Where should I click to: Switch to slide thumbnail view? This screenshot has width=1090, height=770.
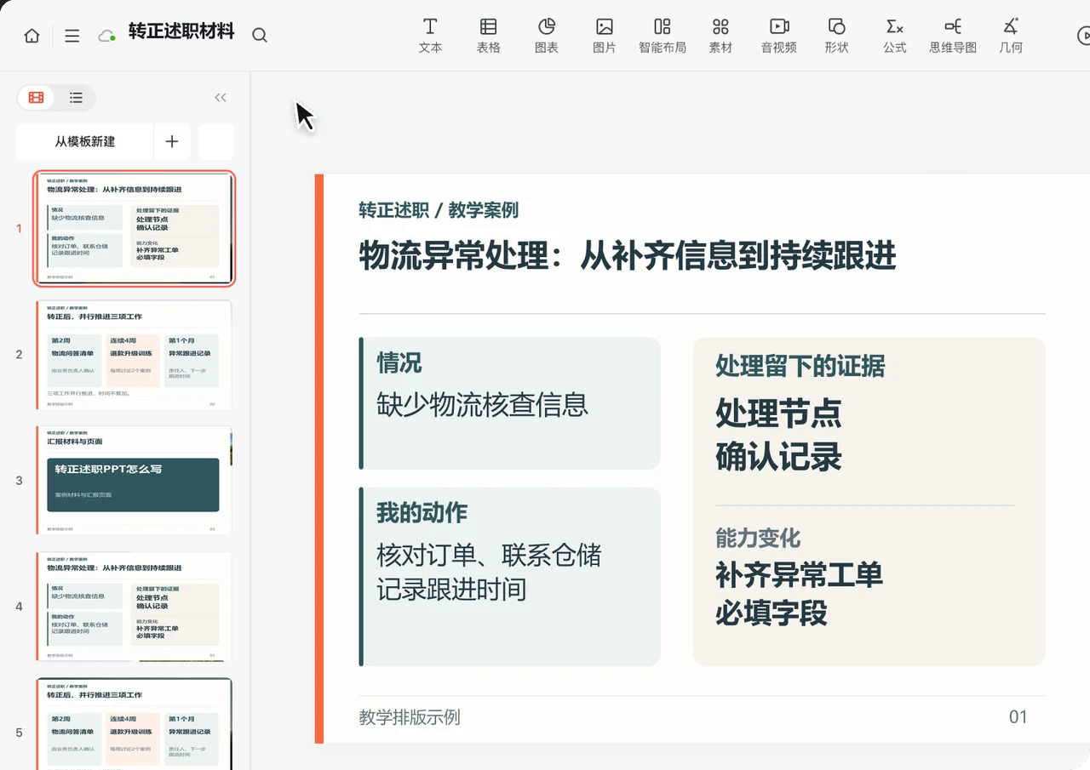tap(37, 98)
